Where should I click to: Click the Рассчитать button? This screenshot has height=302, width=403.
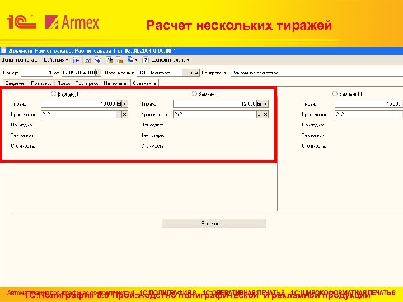tap(214, 223)
